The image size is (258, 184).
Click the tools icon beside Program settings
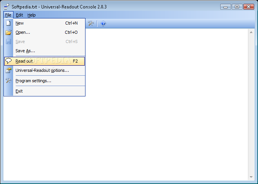pyautogui.click(x=8, y=81)
